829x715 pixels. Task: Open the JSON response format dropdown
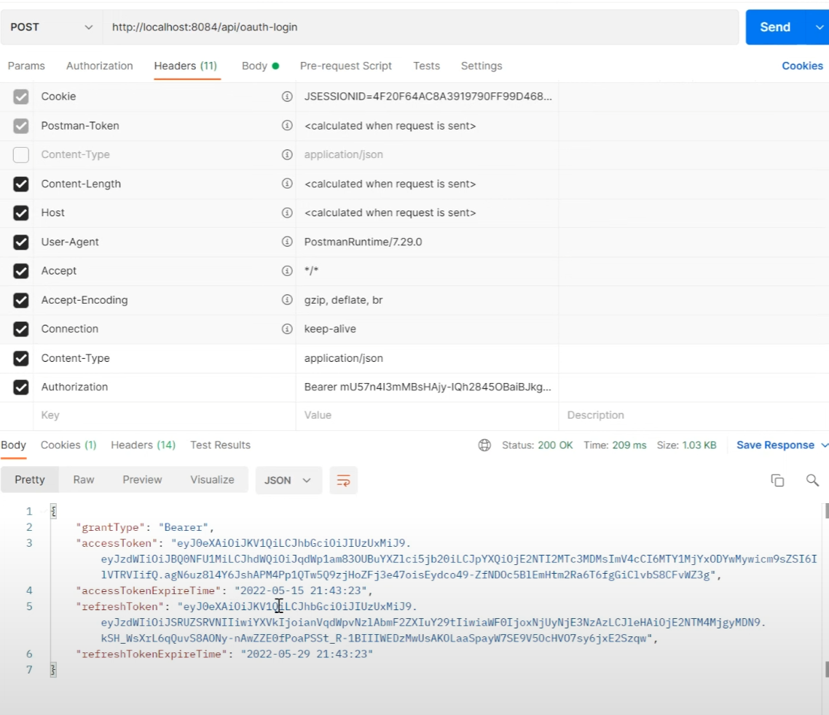(x=288, y=481)
